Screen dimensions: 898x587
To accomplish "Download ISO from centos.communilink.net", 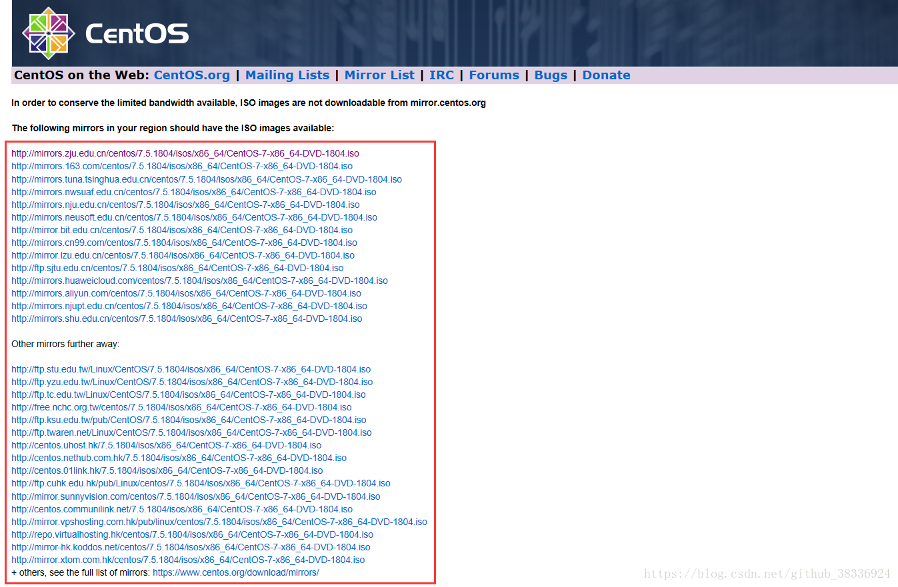I will click(182, 509).
